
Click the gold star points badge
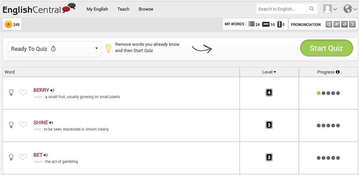tap(8, 24)
